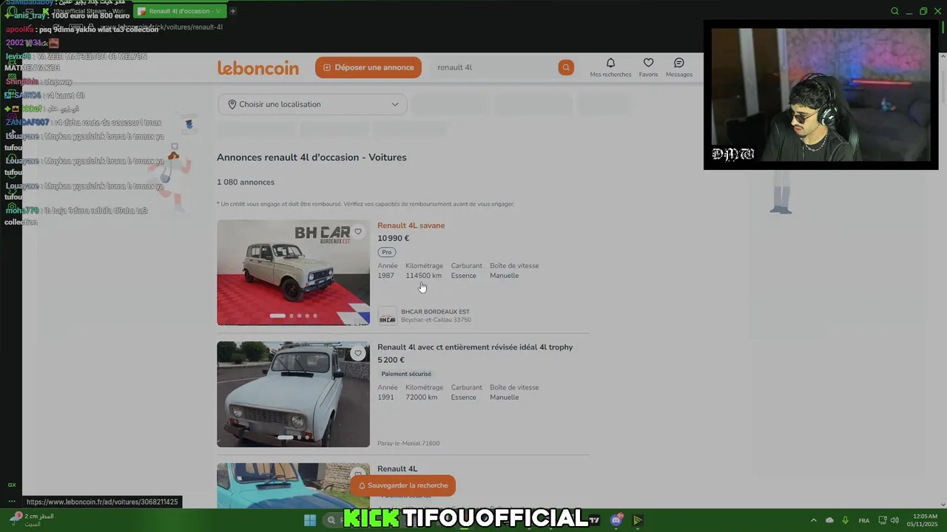Favorite the 4l trophy listing heart

pos(358,353)
